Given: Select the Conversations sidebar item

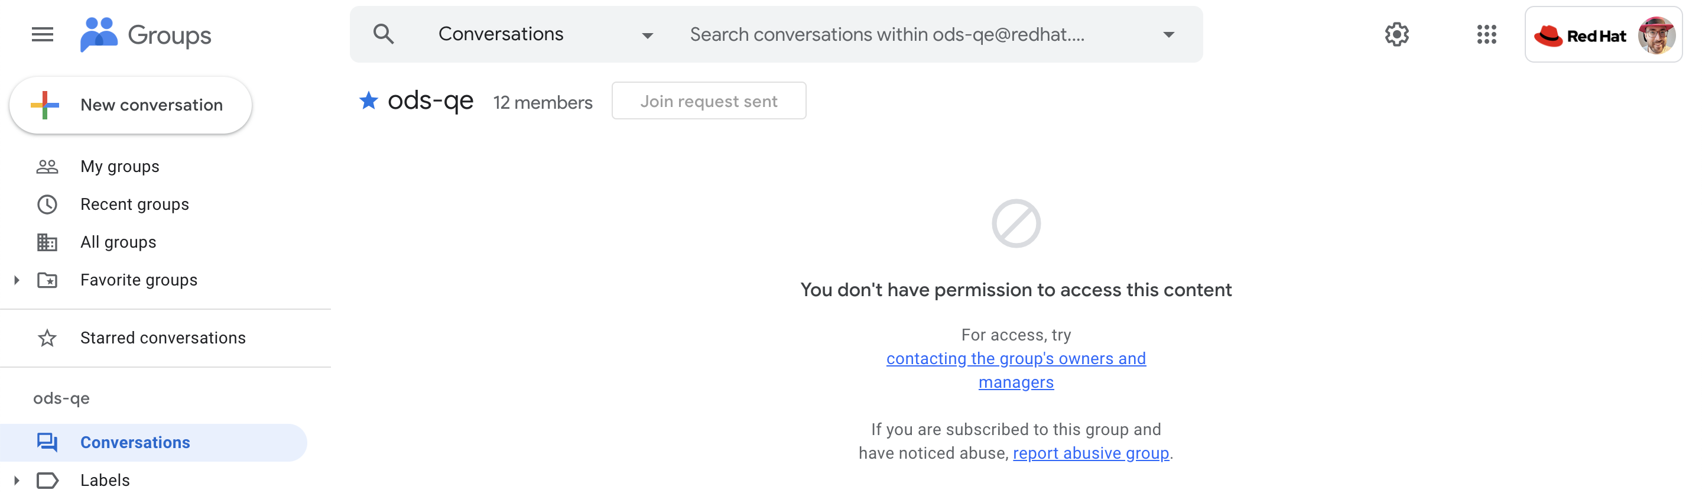Looking at the screenshot, I should pyautogui.click(x=135, y=442).
